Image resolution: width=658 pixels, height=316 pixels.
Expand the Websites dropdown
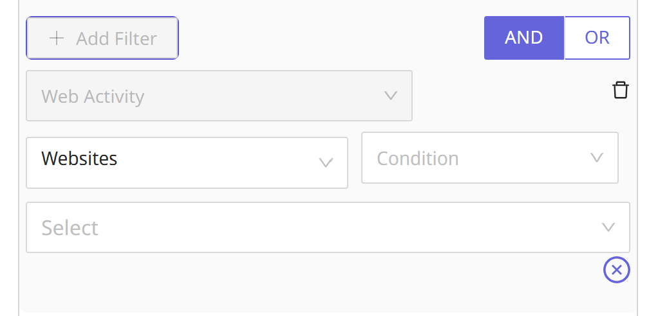pyautogui.click(x=187, y=162)
